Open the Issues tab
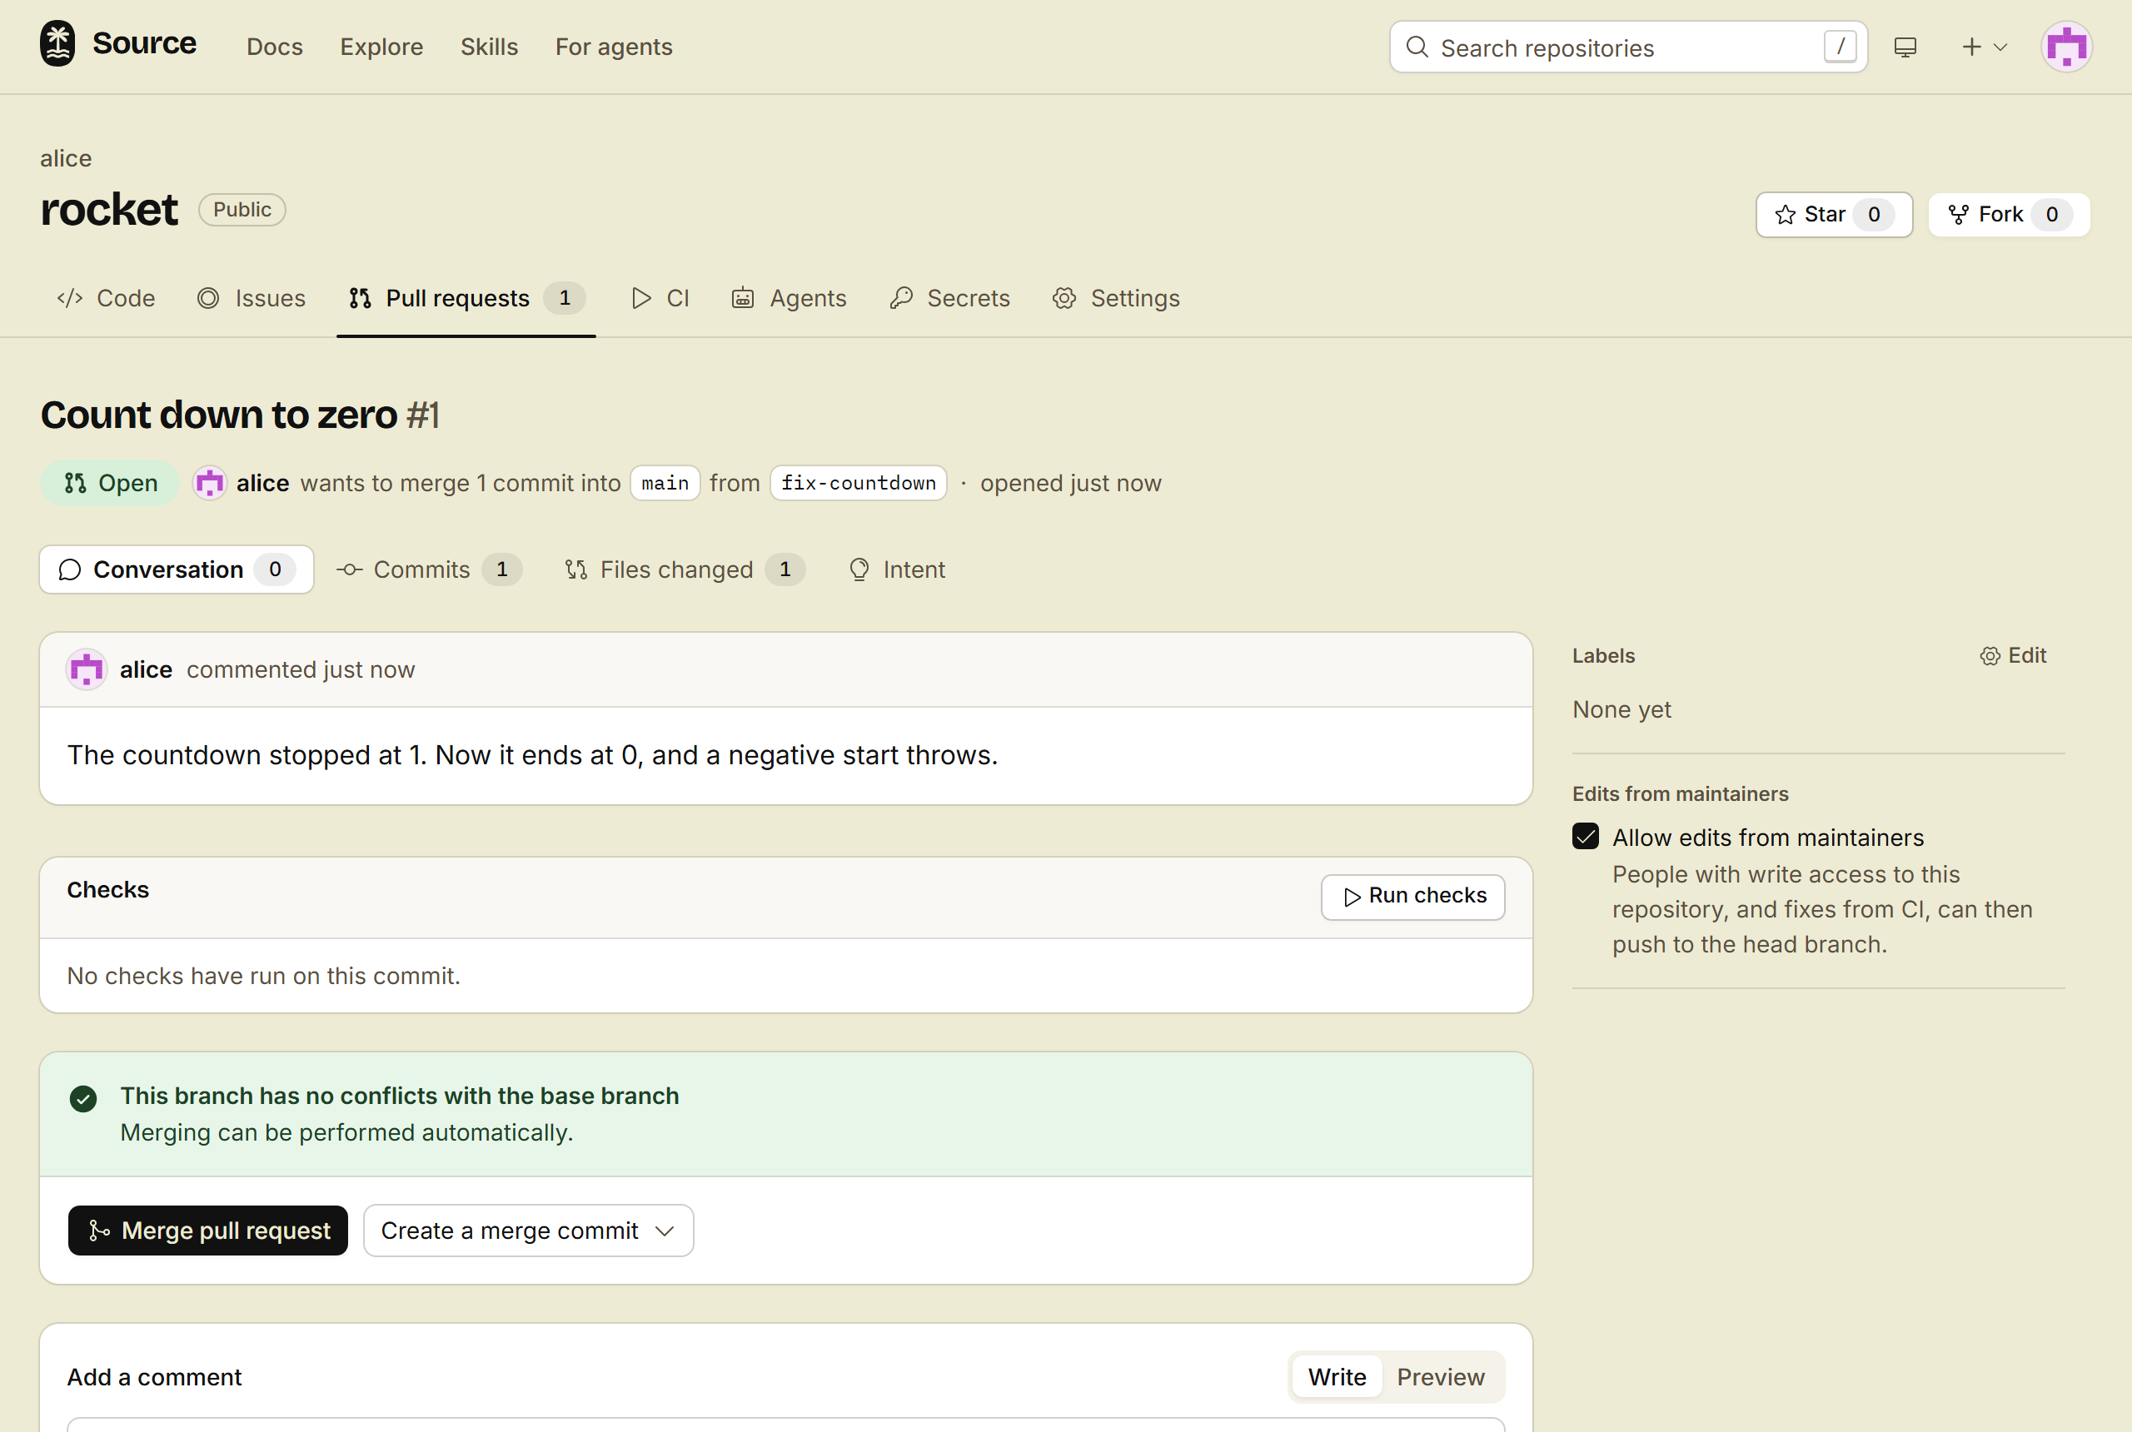The image size is (2132, 1432). point(252,298)
